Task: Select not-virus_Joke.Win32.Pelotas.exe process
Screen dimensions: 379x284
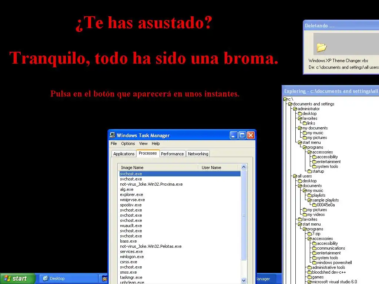Action: [180, 246]
